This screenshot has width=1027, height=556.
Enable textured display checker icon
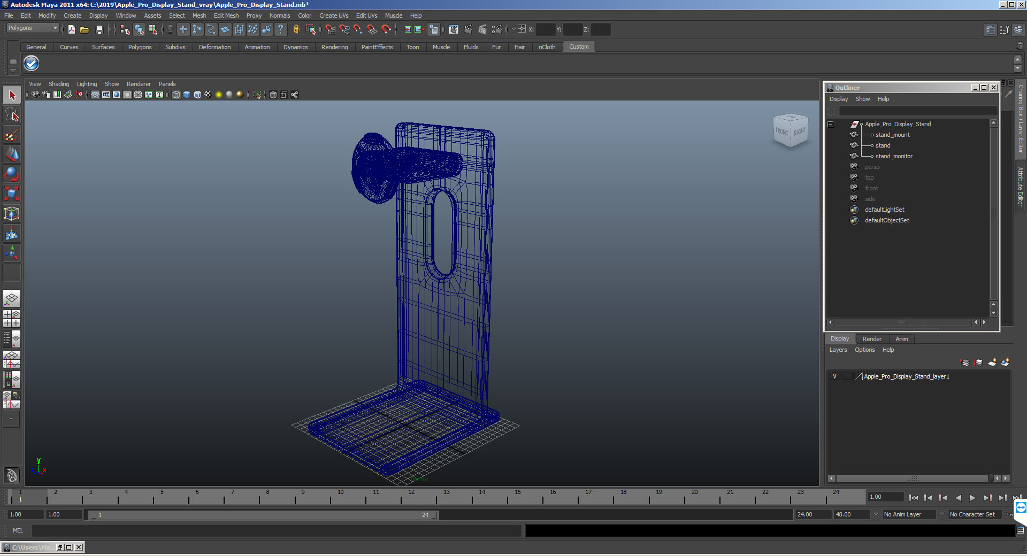(208, 95)
